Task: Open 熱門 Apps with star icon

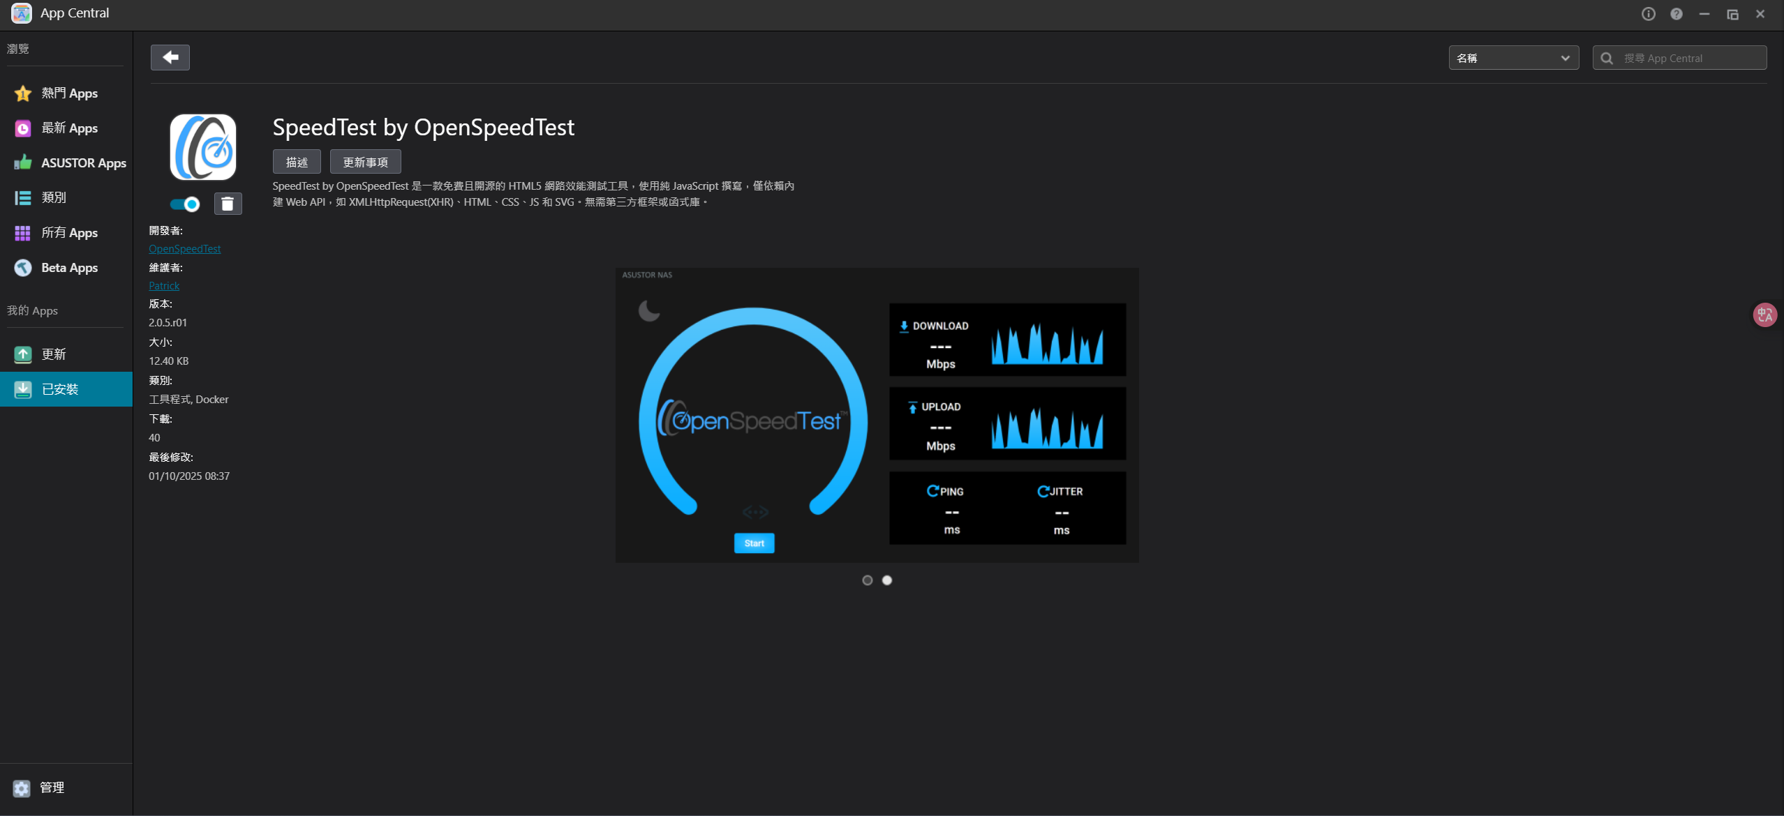Action: pos(68,93)
